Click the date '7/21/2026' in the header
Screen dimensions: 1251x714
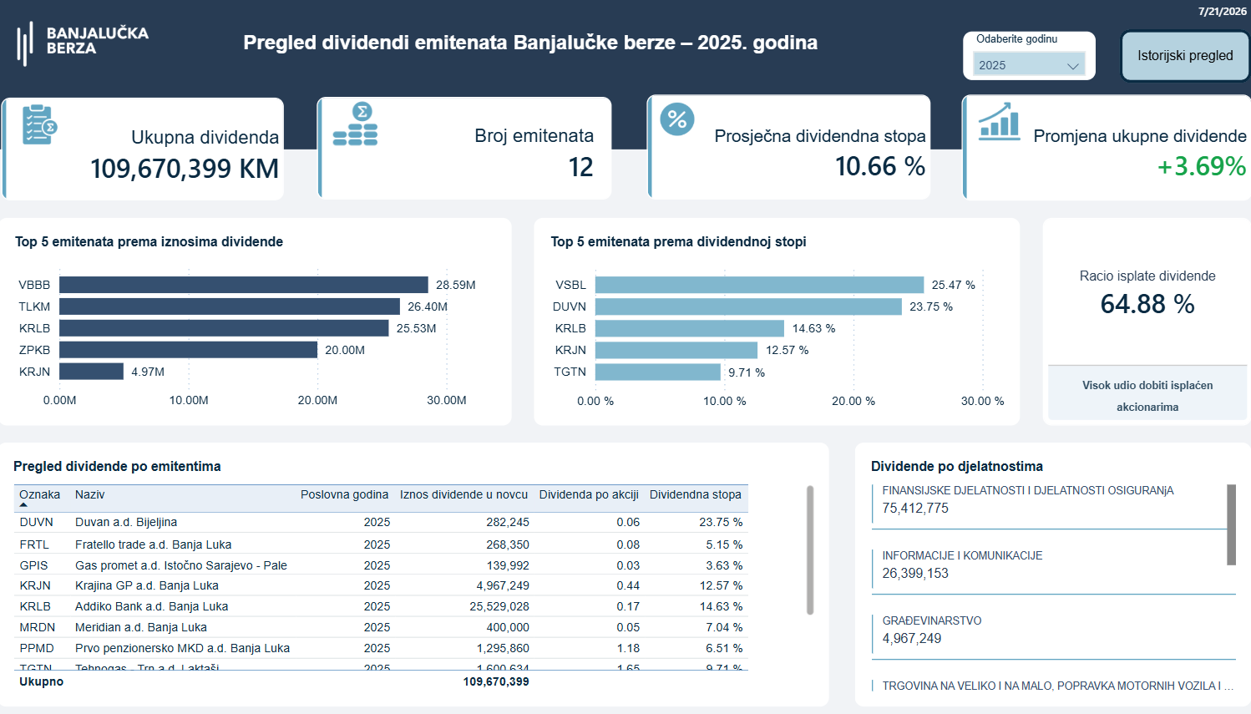click(1223, 12)
